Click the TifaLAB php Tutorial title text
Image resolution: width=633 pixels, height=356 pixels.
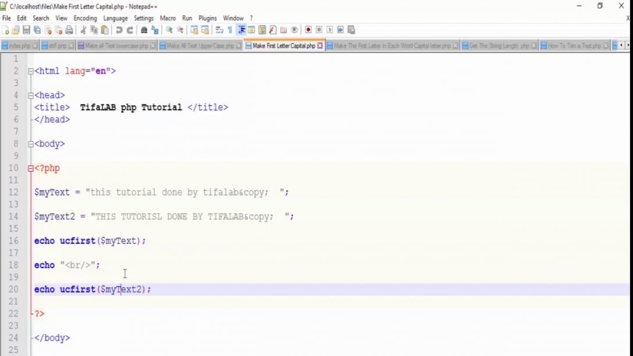click(x=131, y=108)
